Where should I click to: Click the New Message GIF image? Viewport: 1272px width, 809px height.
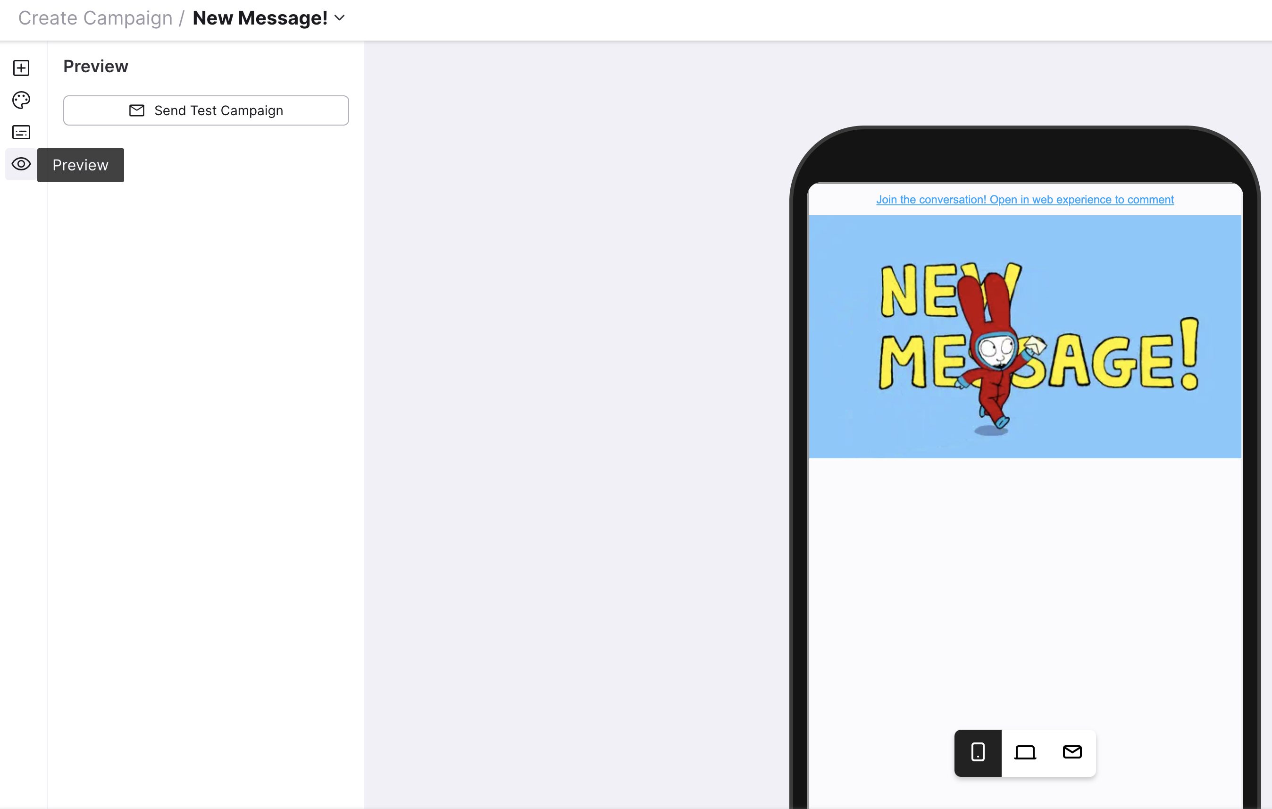pos(1025,337)
